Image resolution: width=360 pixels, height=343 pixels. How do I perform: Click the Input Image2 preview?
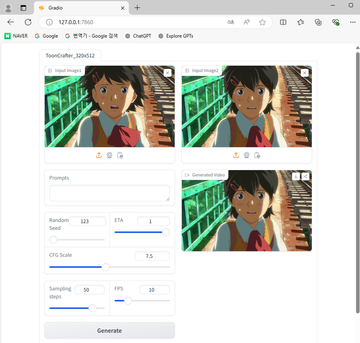coord(247,106)
